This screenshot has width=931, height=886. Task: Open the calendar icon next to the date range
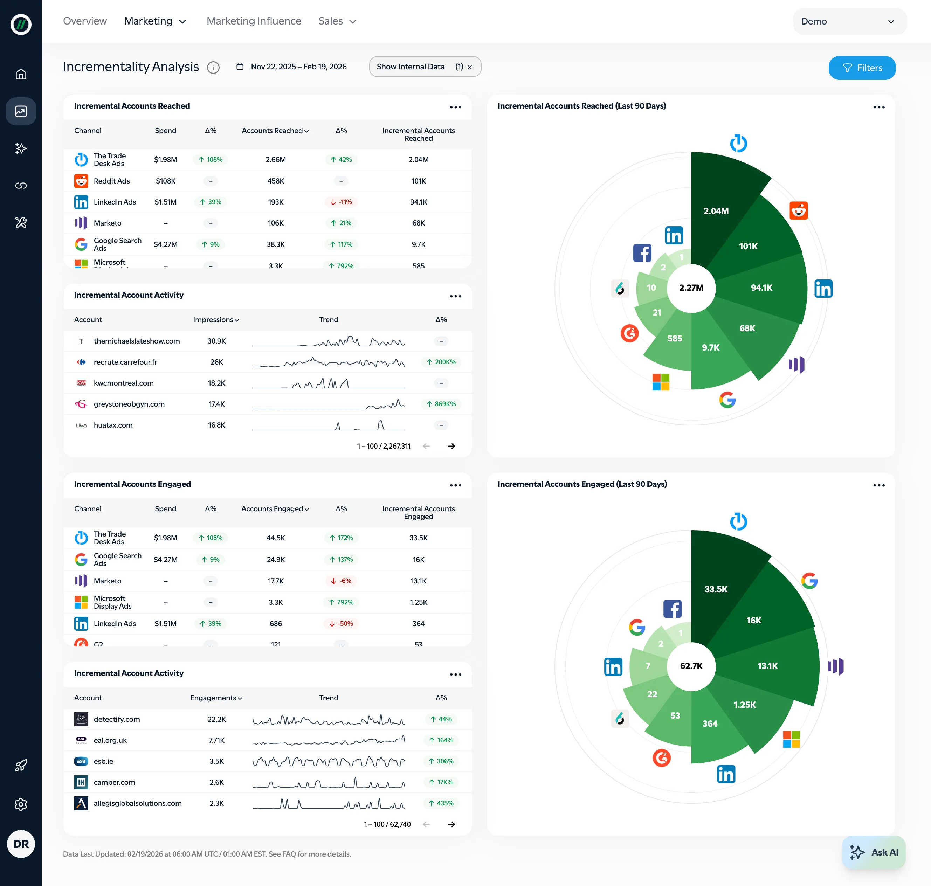click(240, 67)
